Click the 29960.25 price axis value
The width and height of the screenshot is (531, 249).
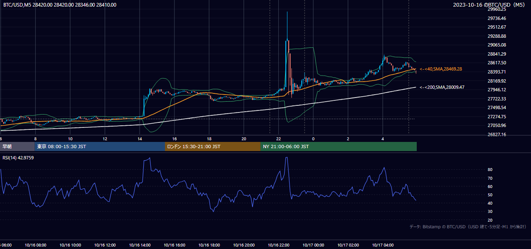497,9
